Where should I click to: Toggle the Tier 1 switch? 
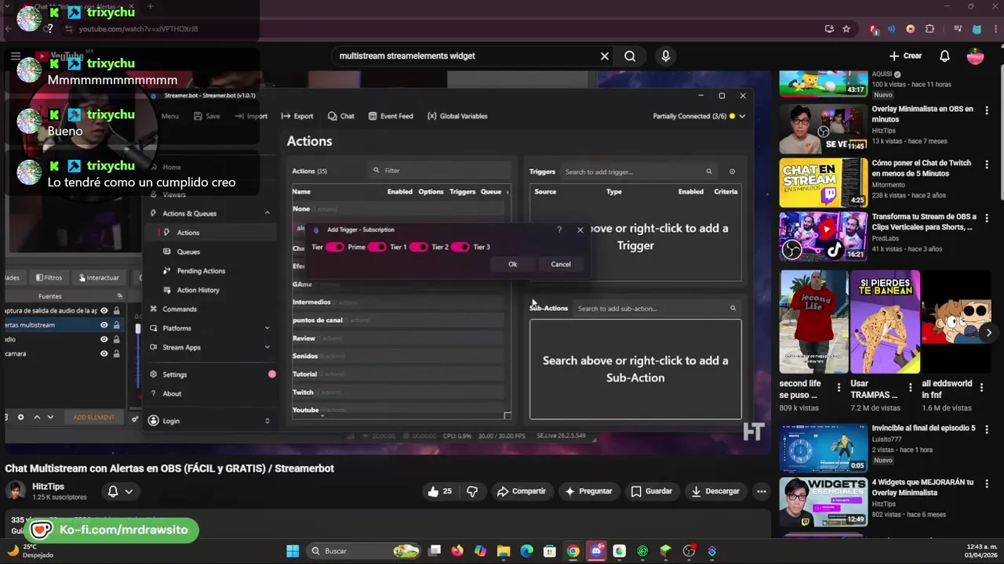tap(376, 247)
